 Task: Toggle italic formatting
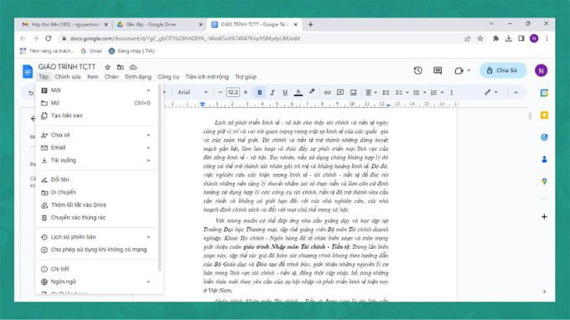pos(272,93)
